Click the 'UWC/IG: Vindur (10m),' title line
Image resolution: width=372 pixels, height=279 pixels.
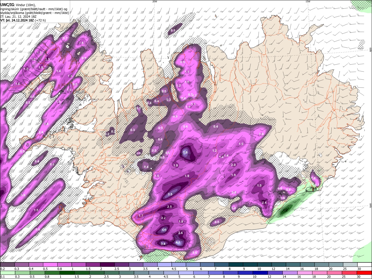pyautogui.click(x=18, y=5)
